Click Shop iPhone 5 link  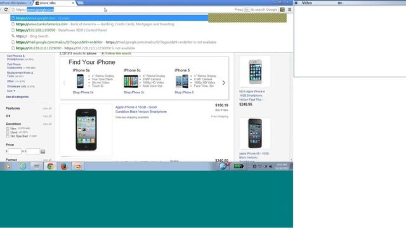click(184, 92)
